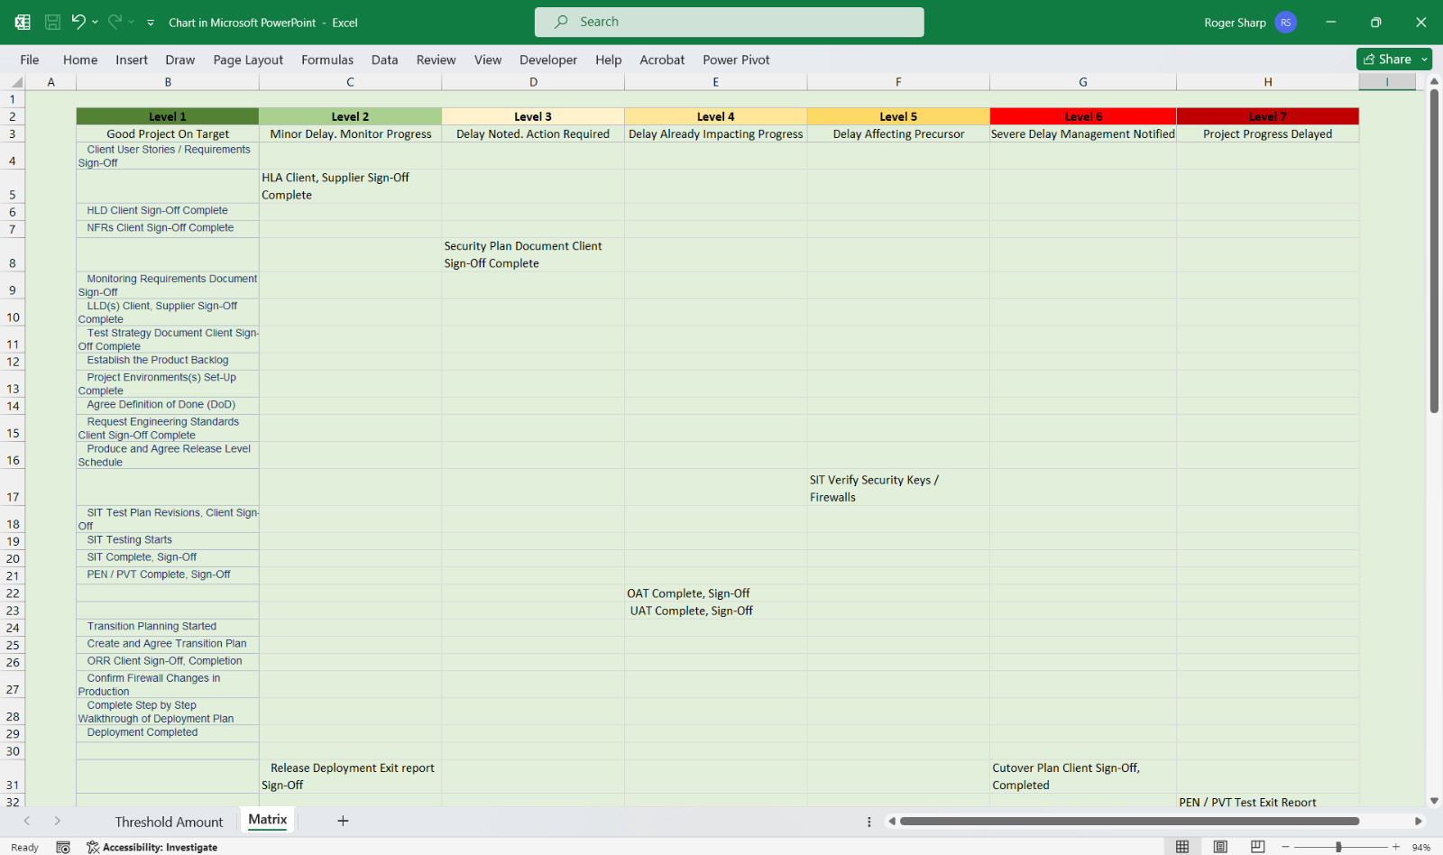1443x855 pixels.
Task: Switch to Page Break Preview icon
Action: point(1258,847)
